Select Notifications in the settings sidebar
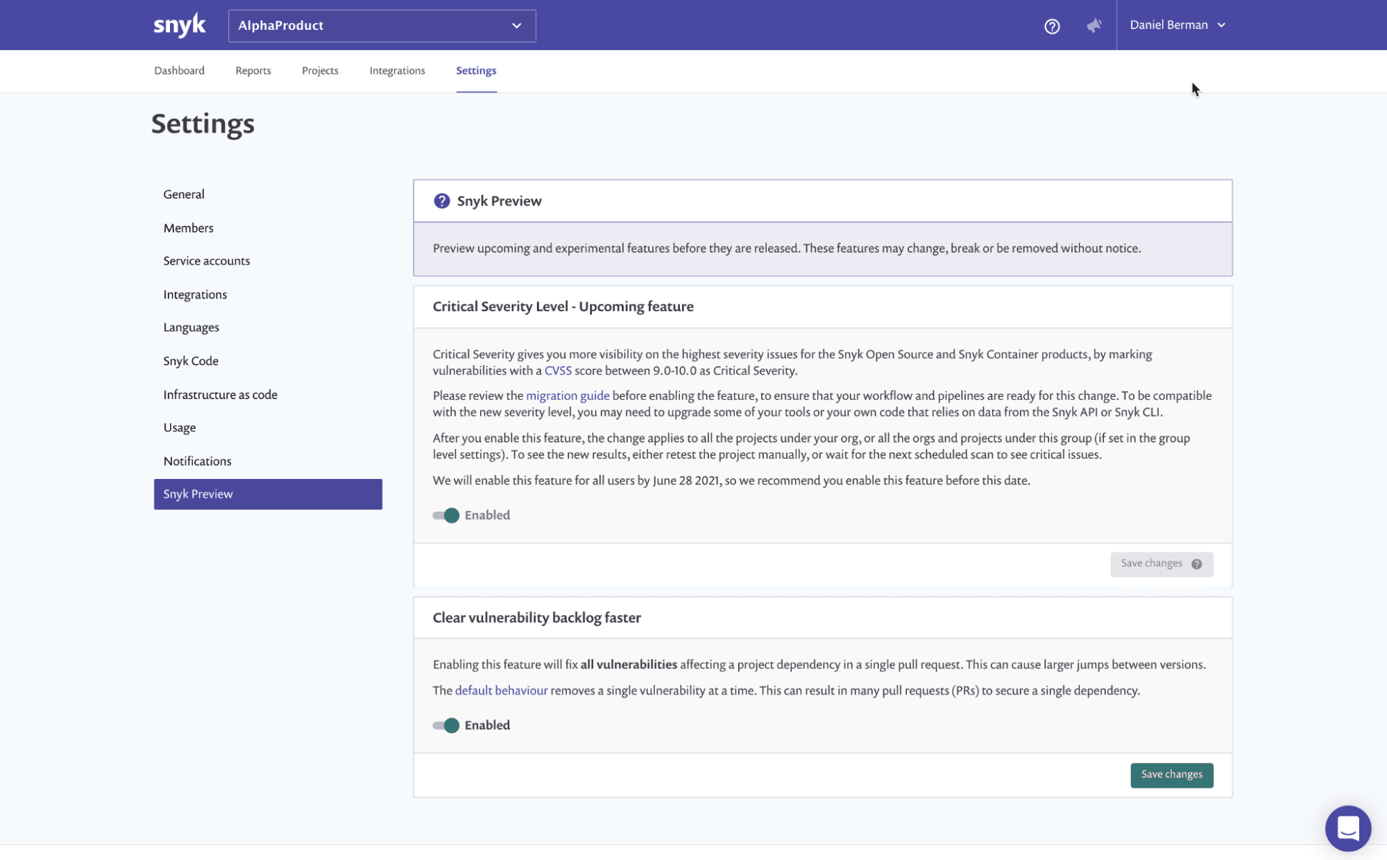Viewport: 1387px width, 860px height. (197, 461)
